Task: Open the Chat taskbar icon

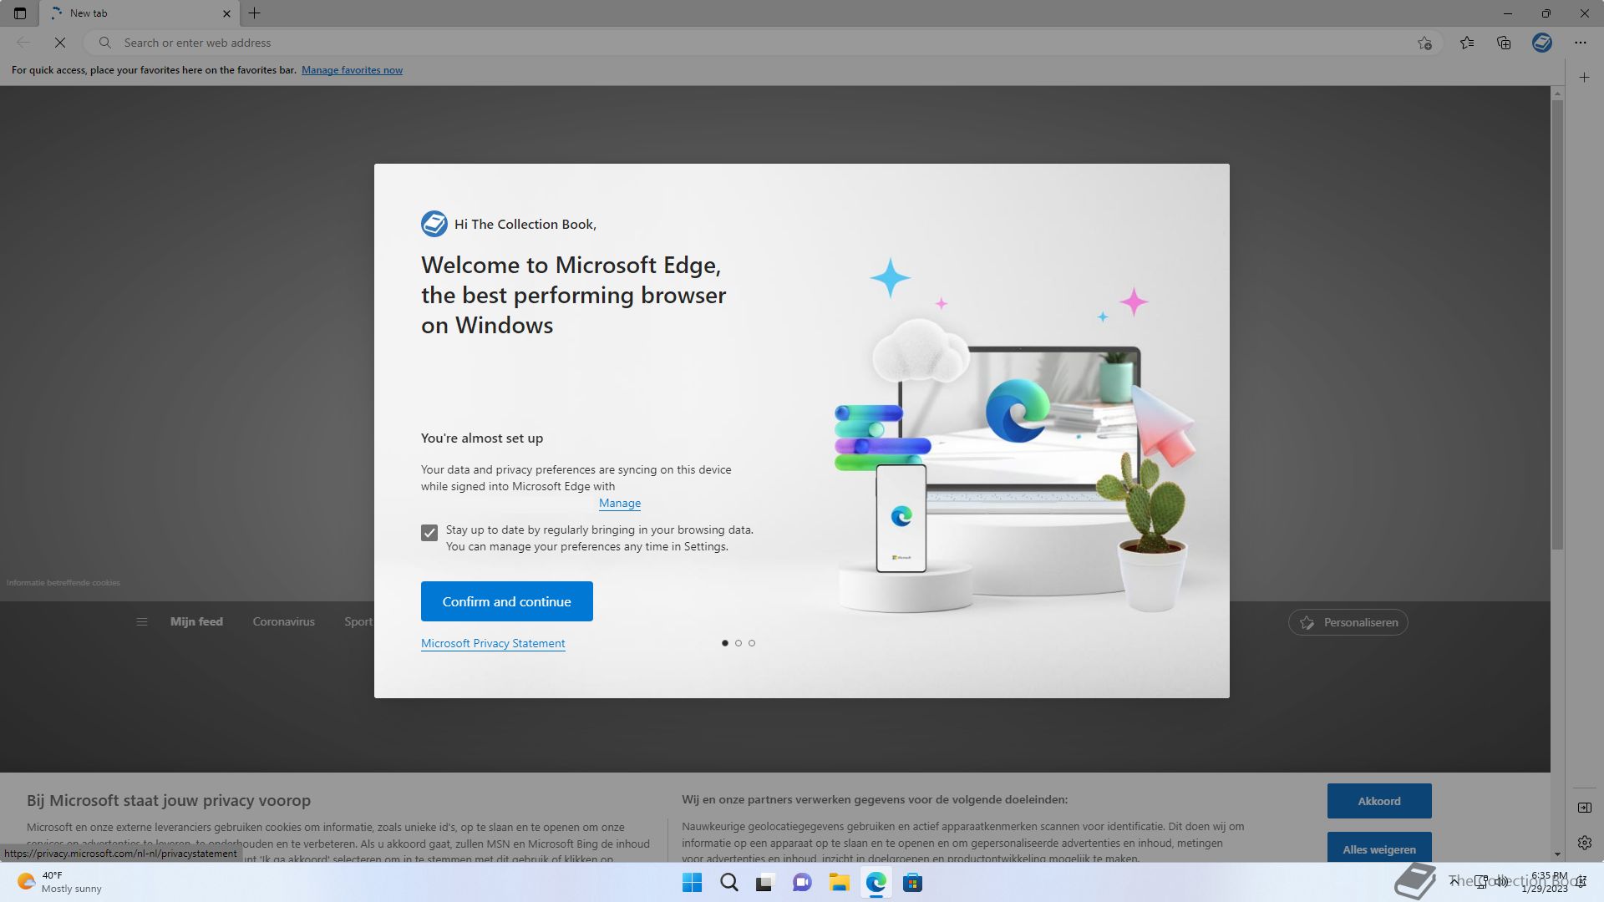Action: click(x=802, y=883)
